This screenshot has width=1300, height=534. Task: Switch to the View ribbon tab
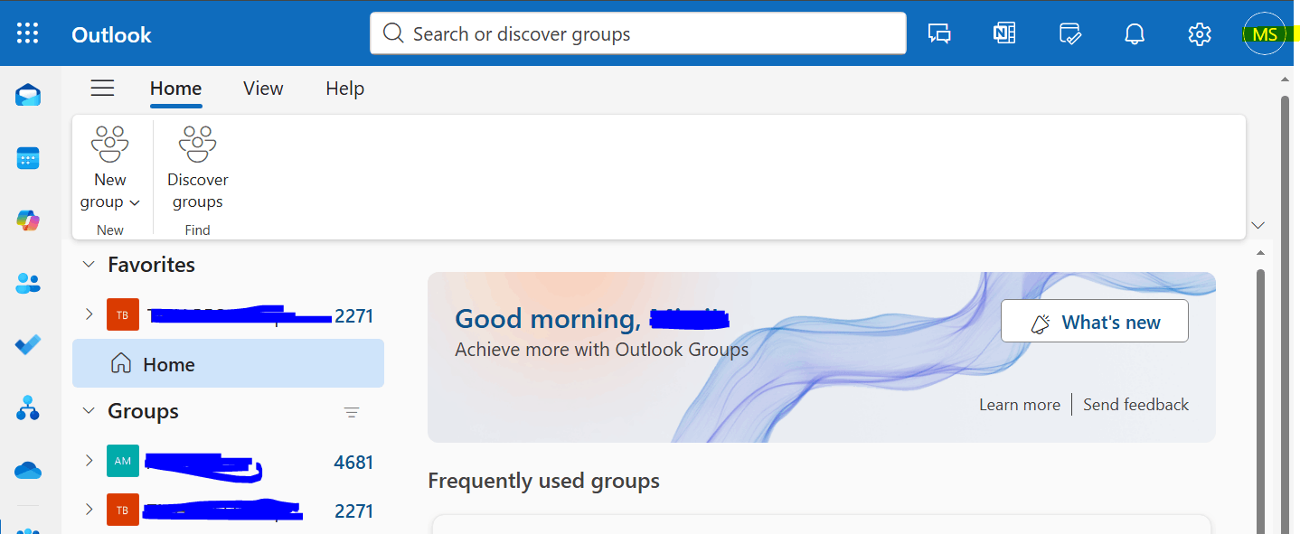point(263,89)
